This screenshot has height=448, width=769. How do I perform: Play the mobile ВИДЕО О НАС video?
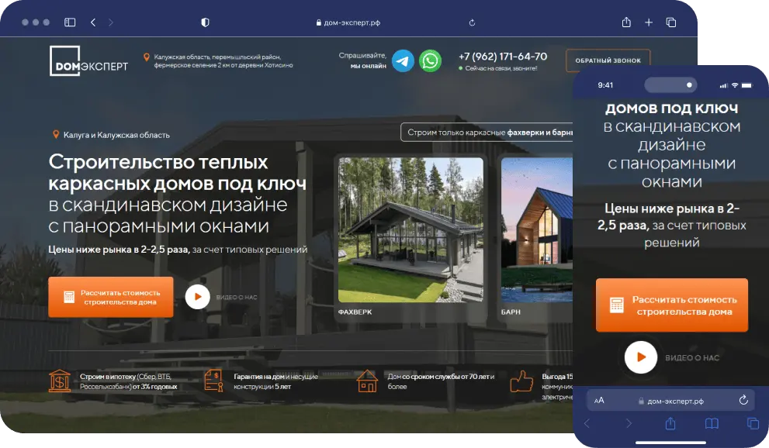pyautogui.click(x=641, y=357)
